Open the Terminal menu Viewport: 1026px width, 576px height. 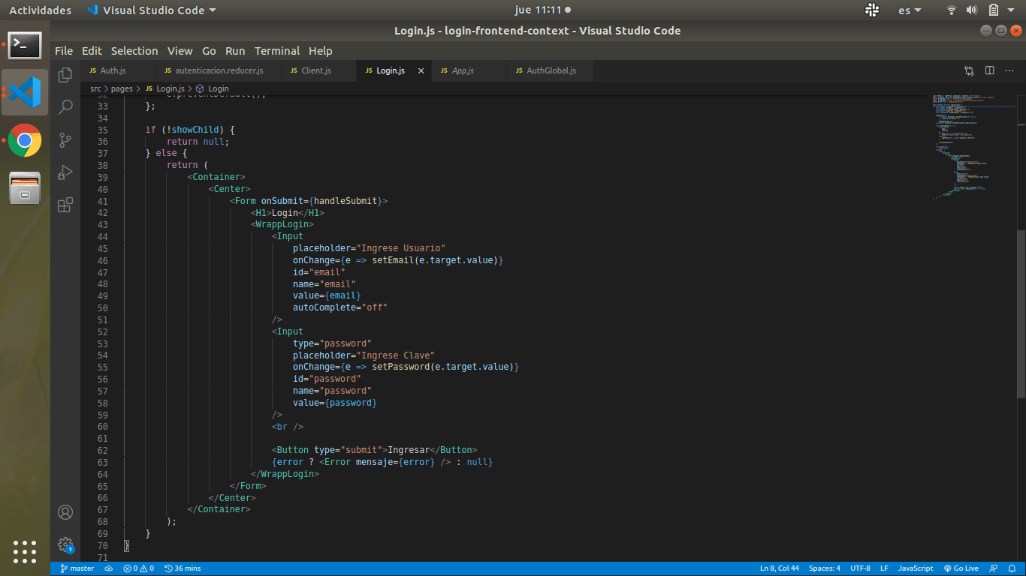click(x=277, y=51)
